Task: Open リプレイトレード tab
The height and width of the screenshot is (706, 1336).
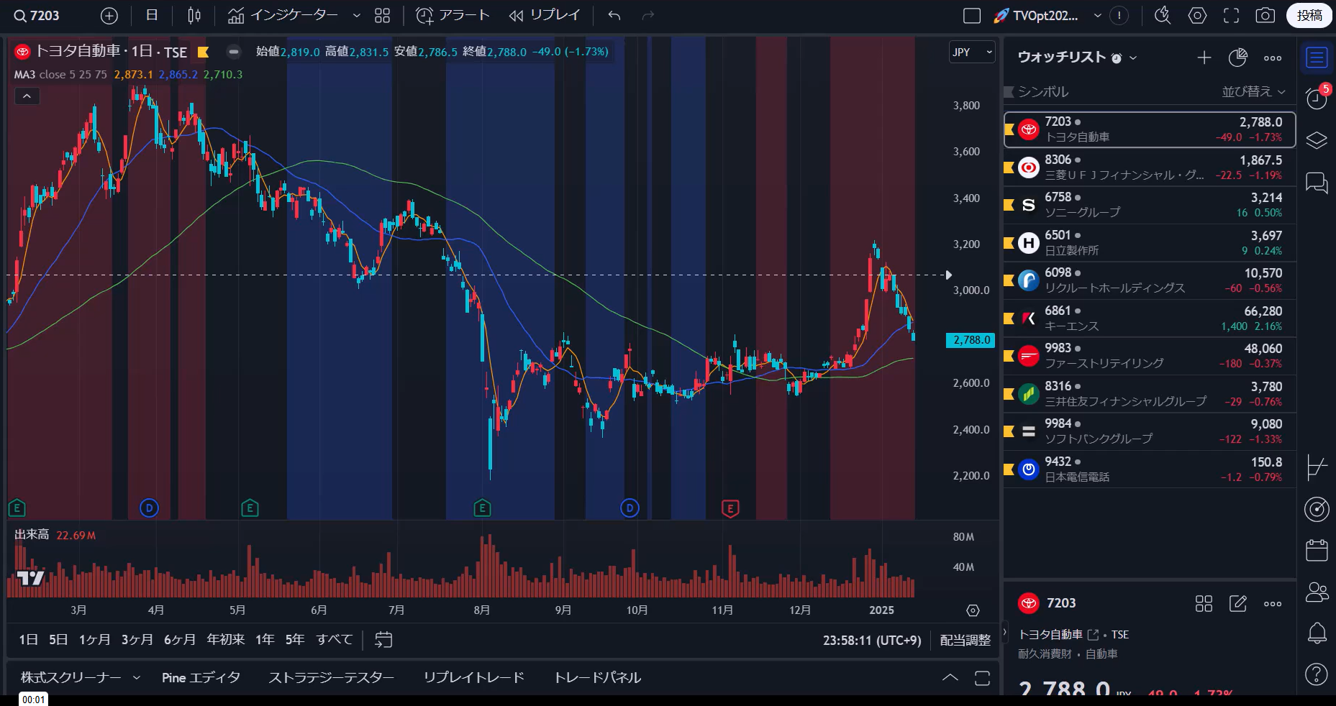Action: point(473,678)
